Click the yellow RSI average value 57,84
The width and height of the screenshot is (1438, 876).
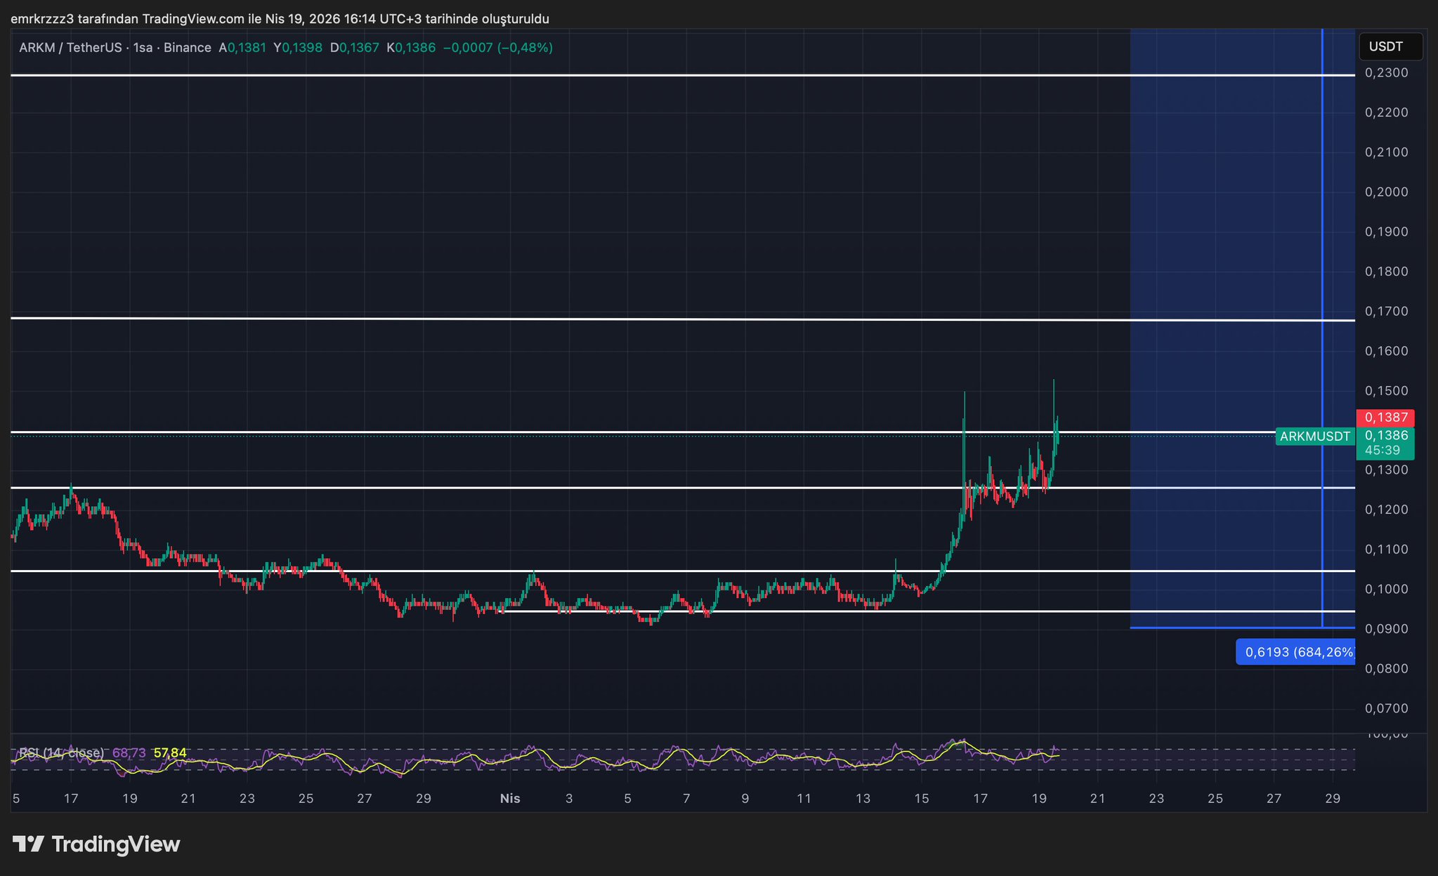(x=170, y=753)
